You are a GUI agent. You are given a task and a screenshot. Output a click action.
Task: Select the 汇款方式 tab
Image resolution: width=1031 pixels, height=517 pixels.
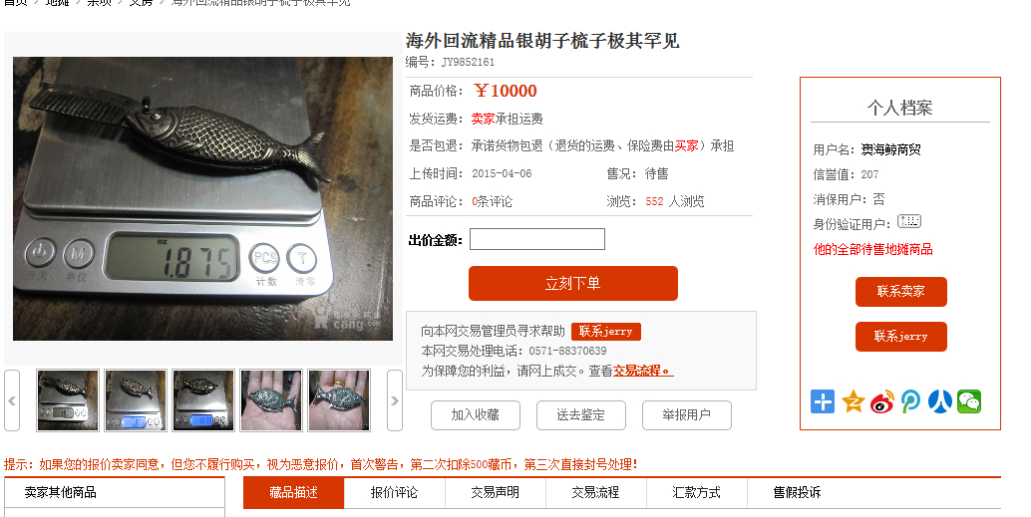(x=696, y=493)
